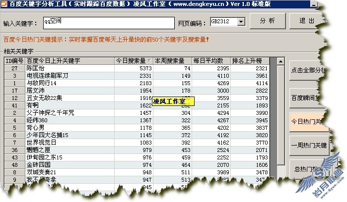Click the application icon in the title bar
The height and width of the screenshot is (202, 347).
(x=4, y=4)
